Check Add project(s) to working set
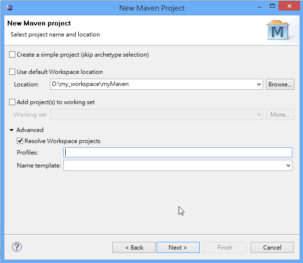The width and height of the screenshot is (303, 263). pyautogui.click(x=12, y=102)
